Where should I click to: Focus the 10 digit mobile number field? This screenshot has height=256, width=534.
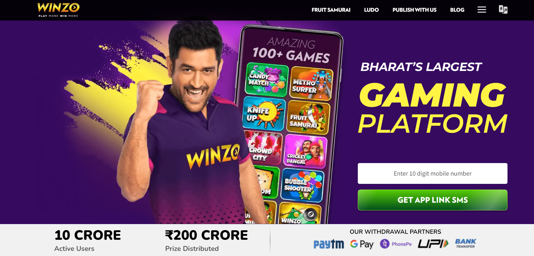point(433,173)
